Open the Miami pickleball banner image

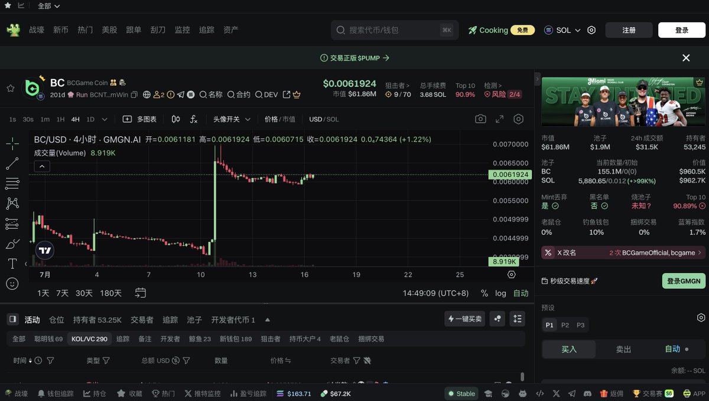(x=623, y=101)
